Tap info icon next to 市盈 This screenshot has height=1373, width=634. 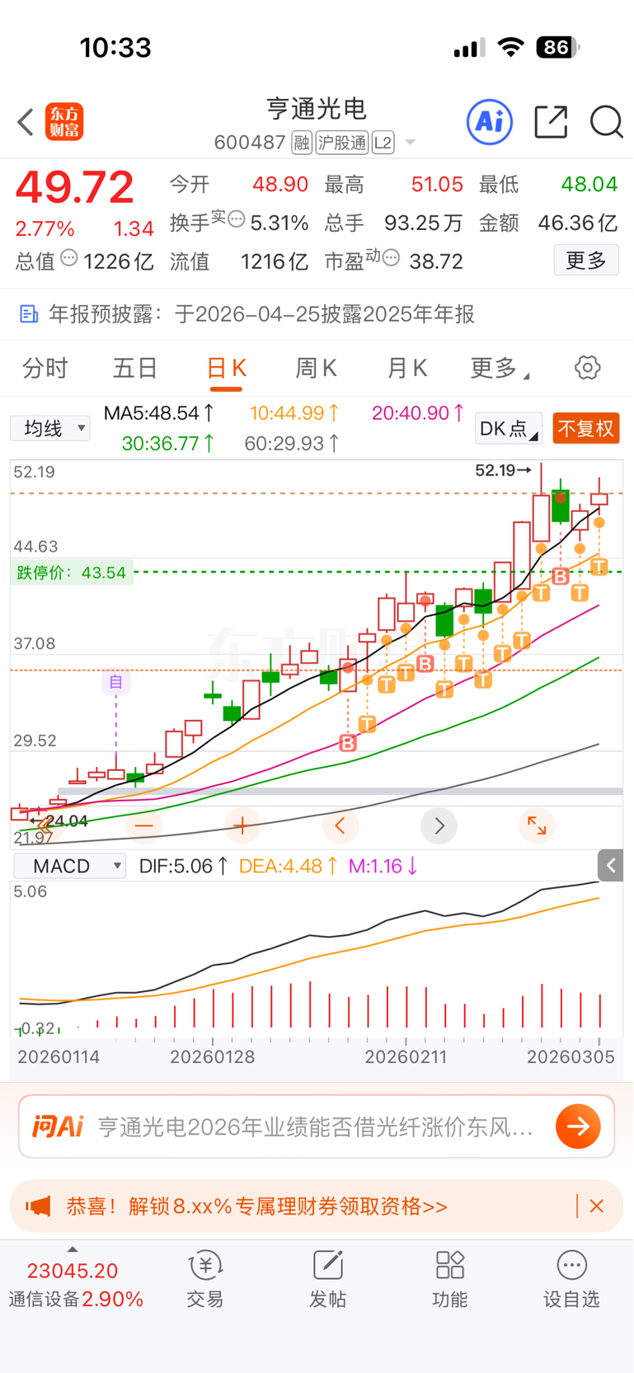point(391,259)
